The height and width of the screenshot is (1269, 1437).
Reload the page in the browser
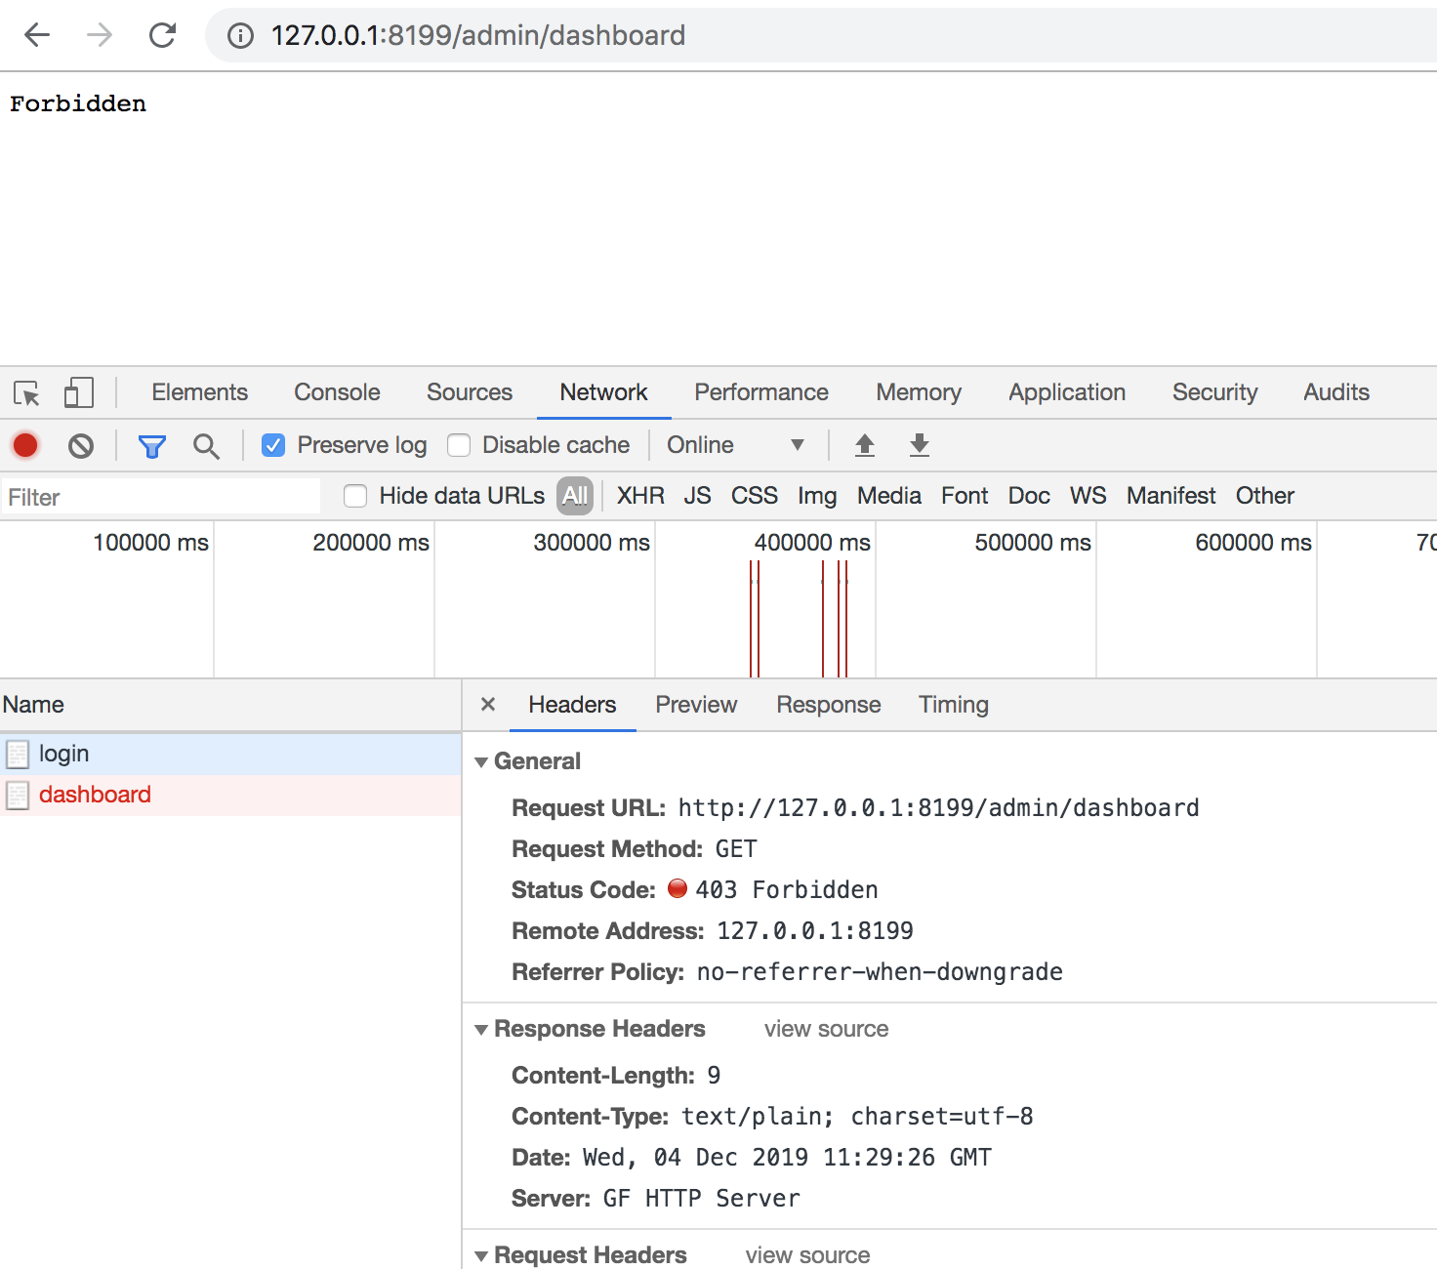click(162, 36)
